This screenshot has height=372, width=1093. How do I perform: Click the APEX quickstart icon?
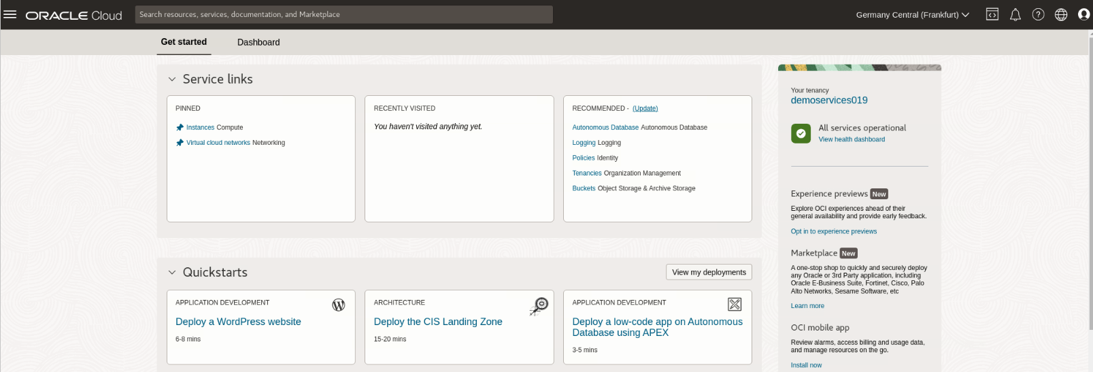tap(735, 304)
